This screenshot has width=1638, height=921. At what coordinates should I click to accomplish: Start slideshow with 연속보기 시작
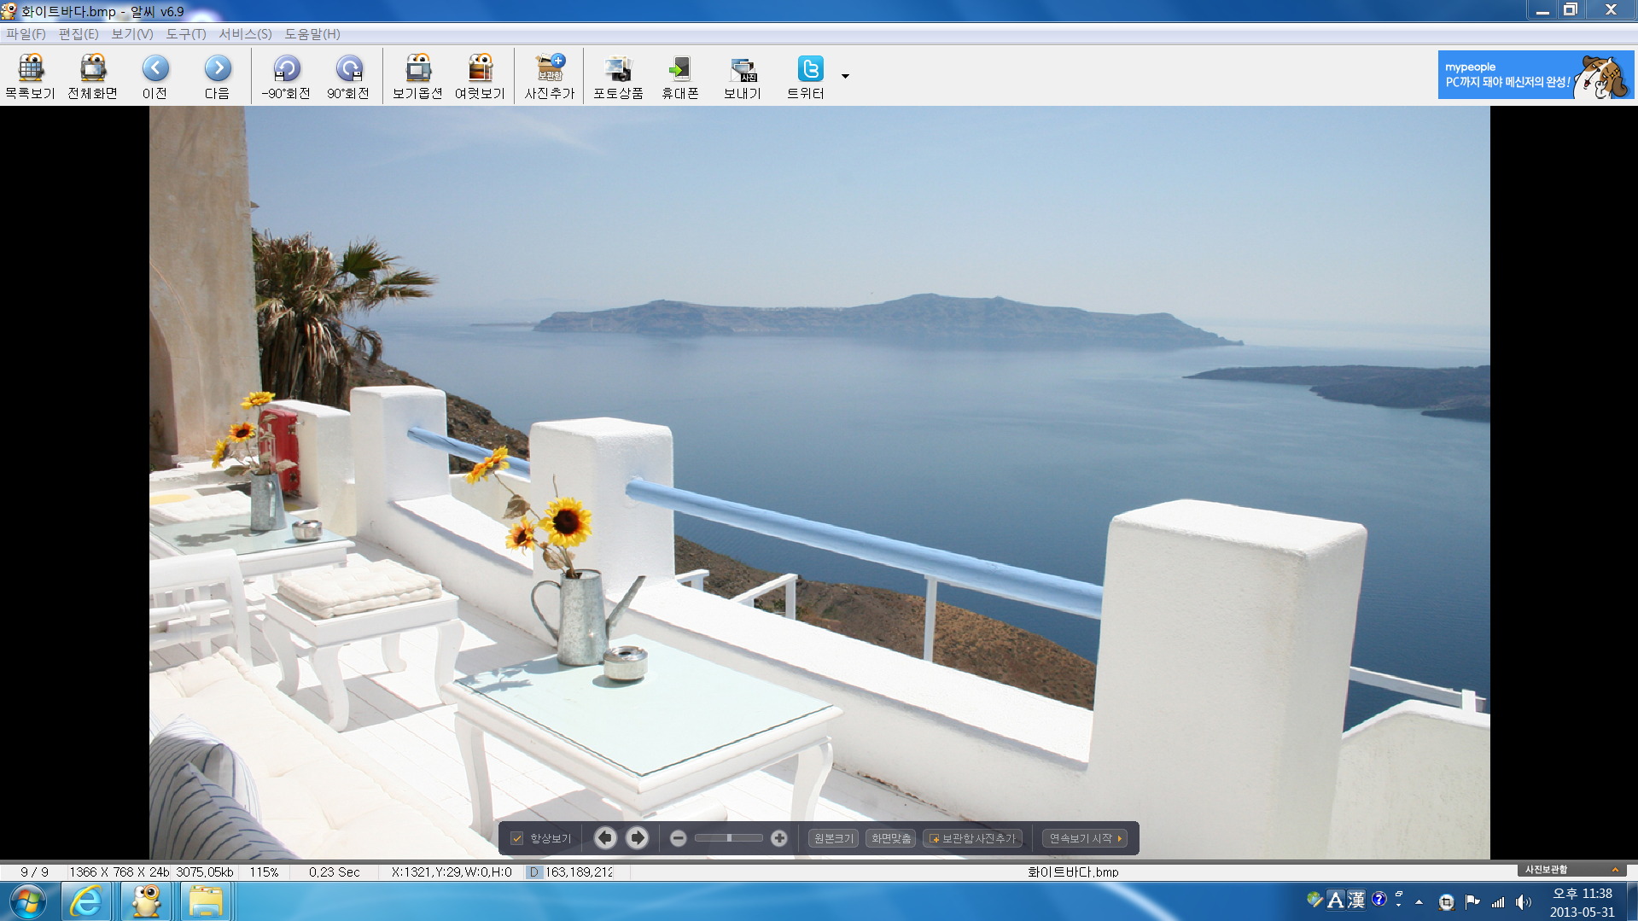click(1085, 839)
